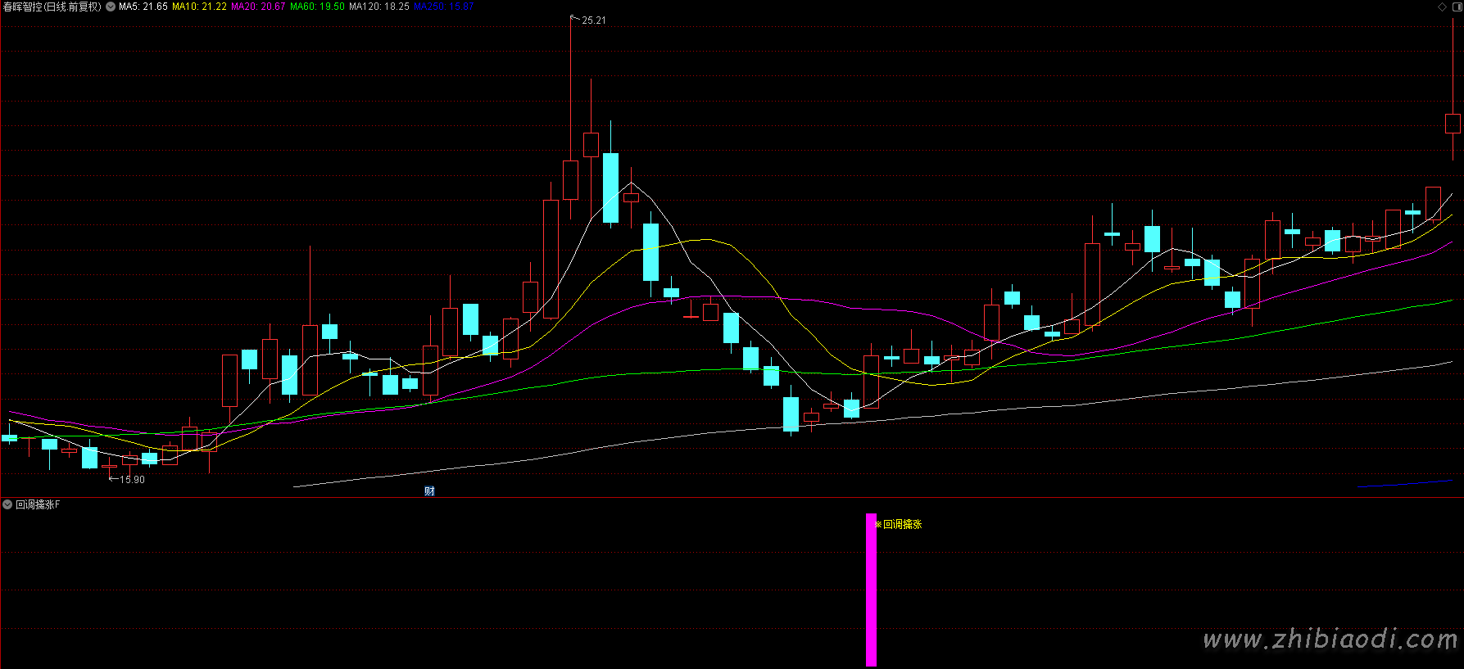Expand the dropdown next to 春晖智控 title
This screenshot has width=1464, height=669.
pyautogui.click(x=111, y=7)
